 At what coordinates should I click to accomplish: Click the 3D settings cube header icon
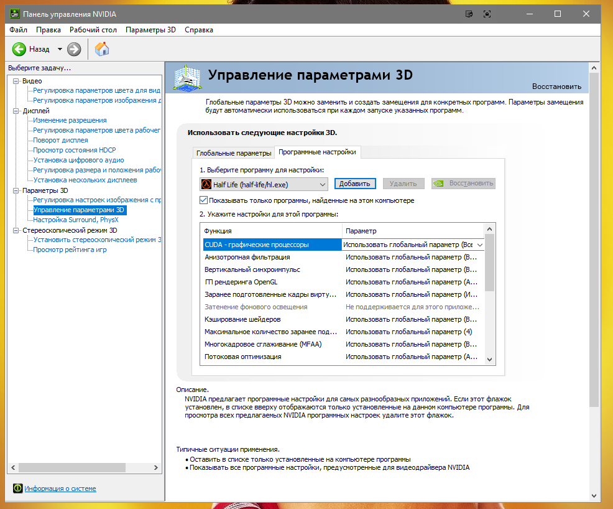[x=187, y=78]
